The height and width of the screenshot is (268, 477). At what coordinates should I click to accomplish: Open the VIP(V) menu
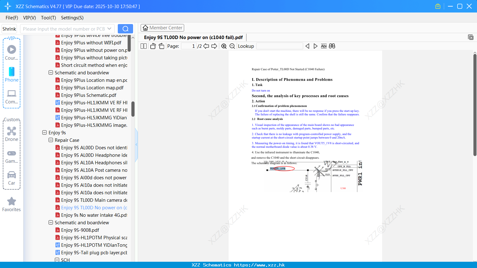click(x=29, y=18)
